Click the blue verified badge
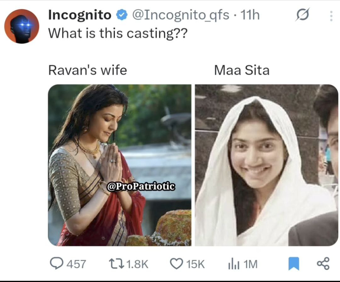Viewport: 340px width, 282px height. pyautogui.click(x=122, y=15)
